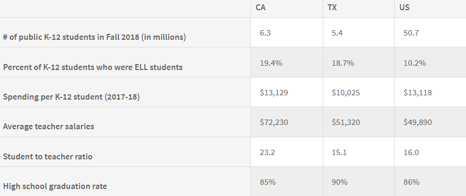Click the CA column header
Viewport: 466px width, 196px height.
[x=260, y=8]
